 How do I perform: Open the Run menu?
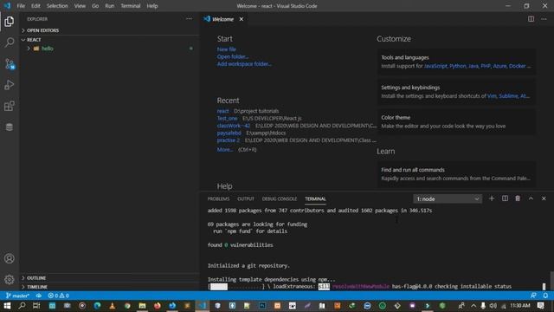click(x=110, y=6)
